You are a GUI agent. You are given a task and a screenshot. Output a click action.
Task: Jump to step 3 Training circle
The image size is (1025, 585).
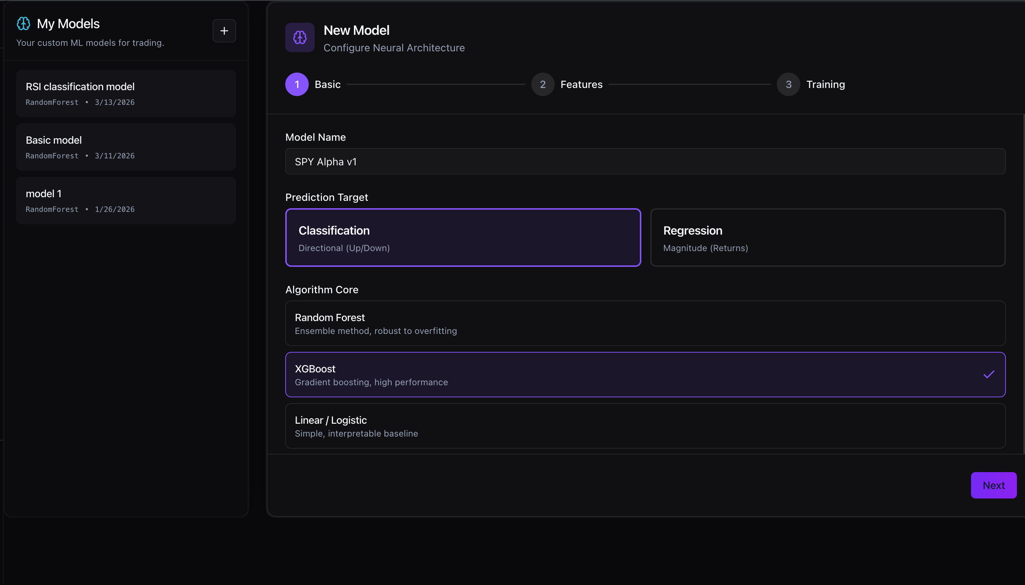(x=788, y=84)
